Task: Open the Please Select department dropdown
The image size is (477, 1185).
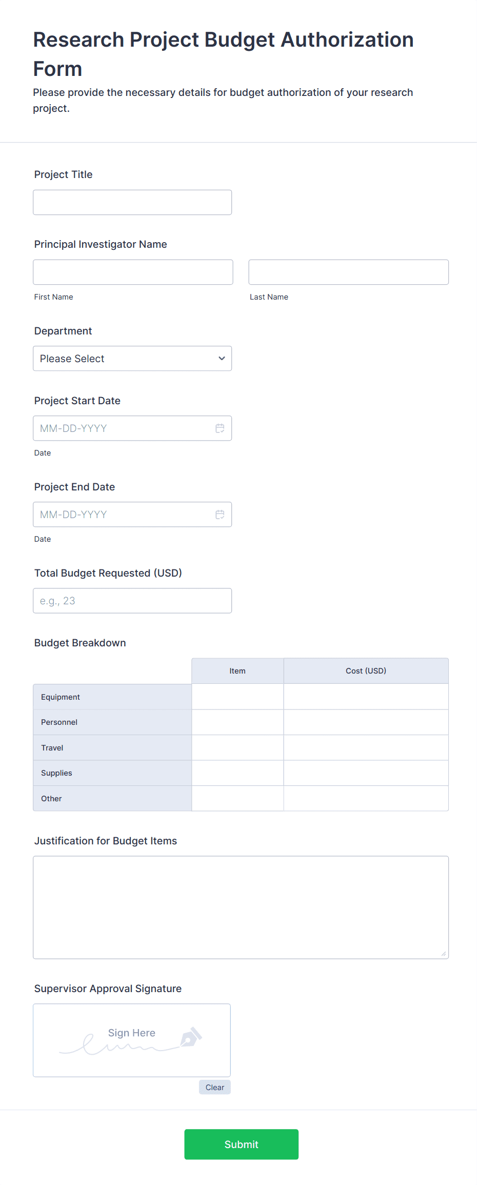Action: click(x=132, y=359)
